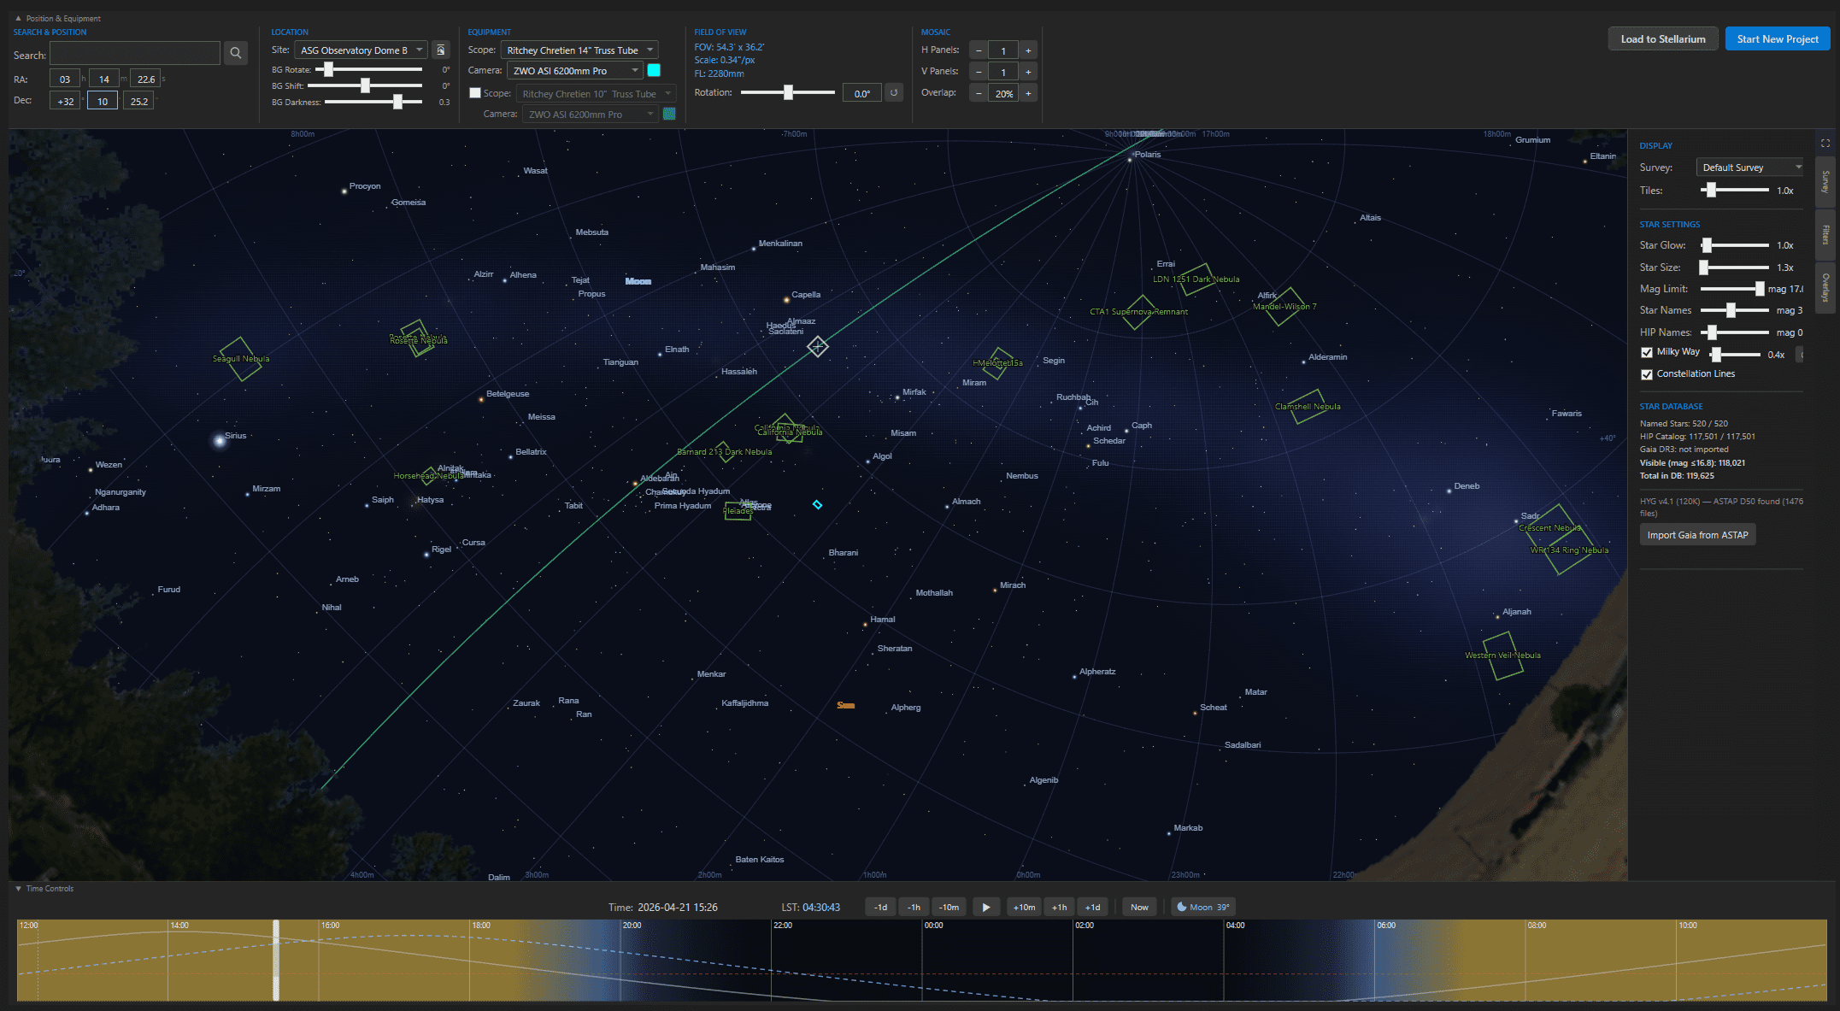Toggle the Milky Way checkbox

(x=1646, y=352)
